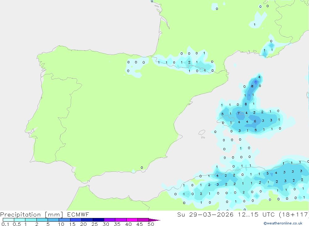
Task: Click the 30–35 mm legend color swatch
Action: point(110,220)
